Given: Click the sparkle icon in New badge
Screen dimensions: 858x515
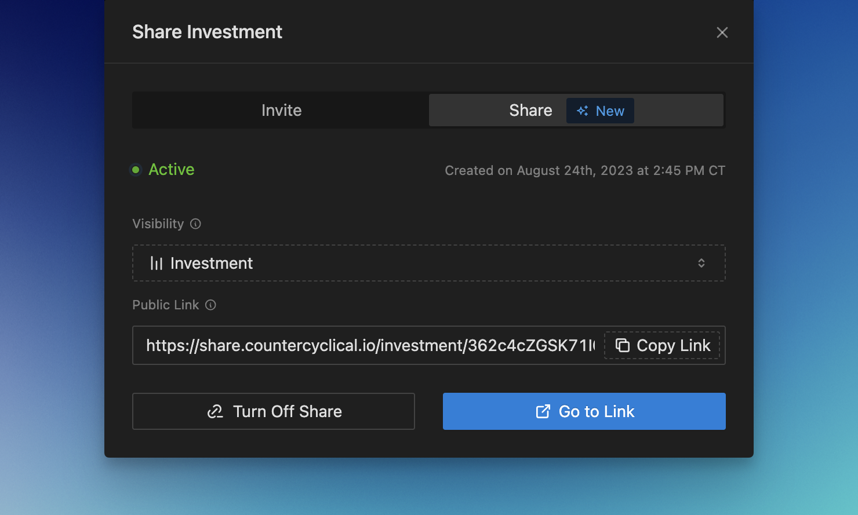Looking at the screenshot, I should 583,111.
